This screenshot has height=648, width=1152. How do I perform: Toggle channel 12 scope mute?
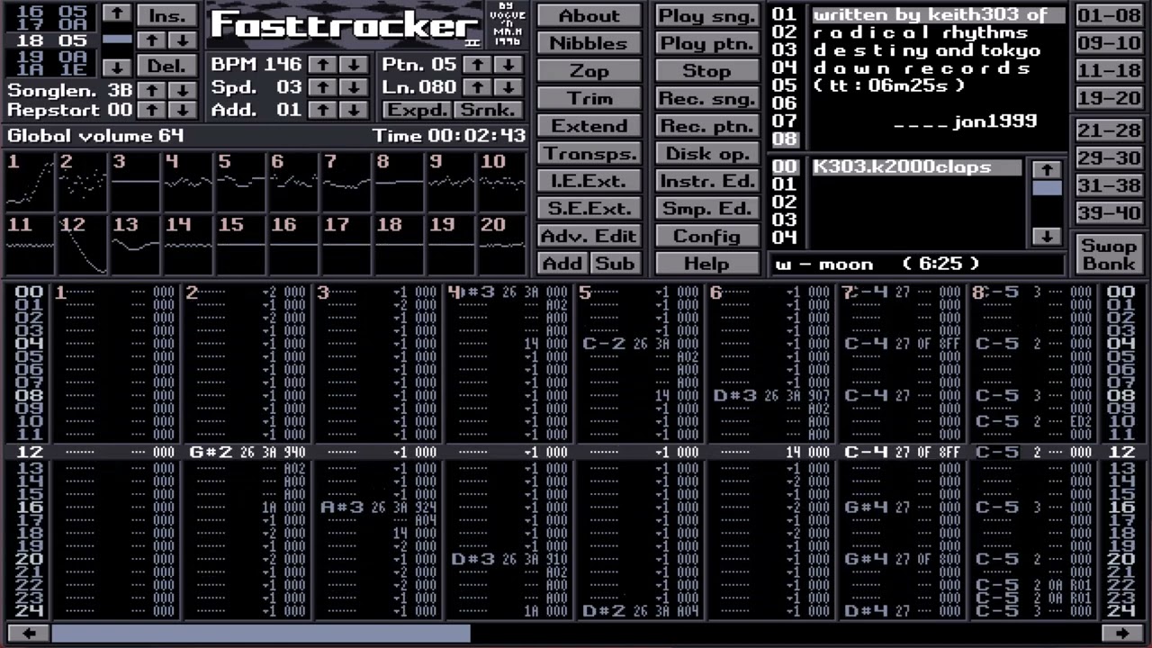click(x=82, y=244)
